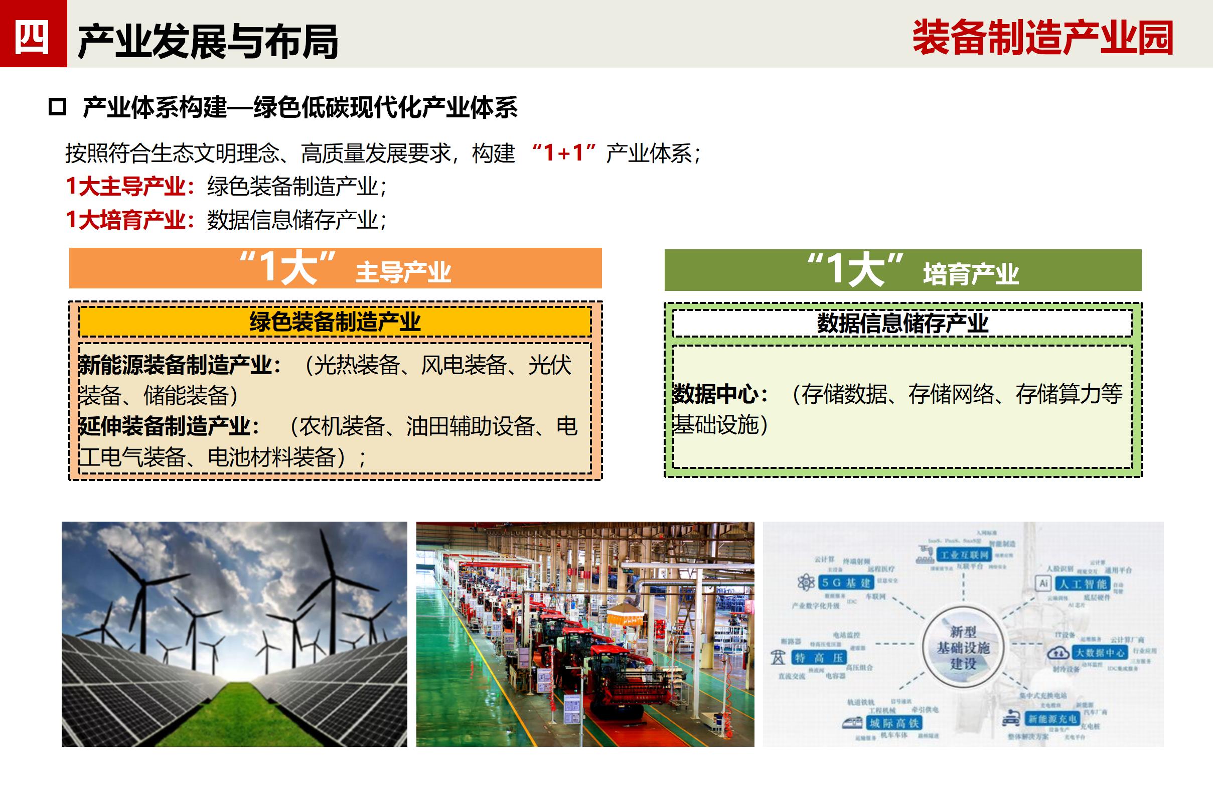Click the bold text 新能源装备制造产业:
Viewport: 1213px width, 796px height.
181,365
